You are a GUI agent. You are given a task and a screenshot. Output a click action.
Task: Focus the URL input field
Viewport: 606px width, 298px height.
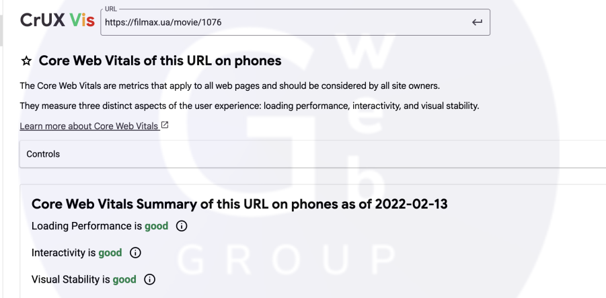click(x=282, y=22)
